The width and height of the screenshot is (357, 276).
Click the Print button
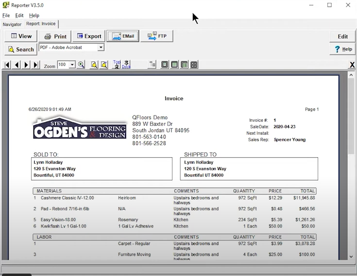(55, 36)
